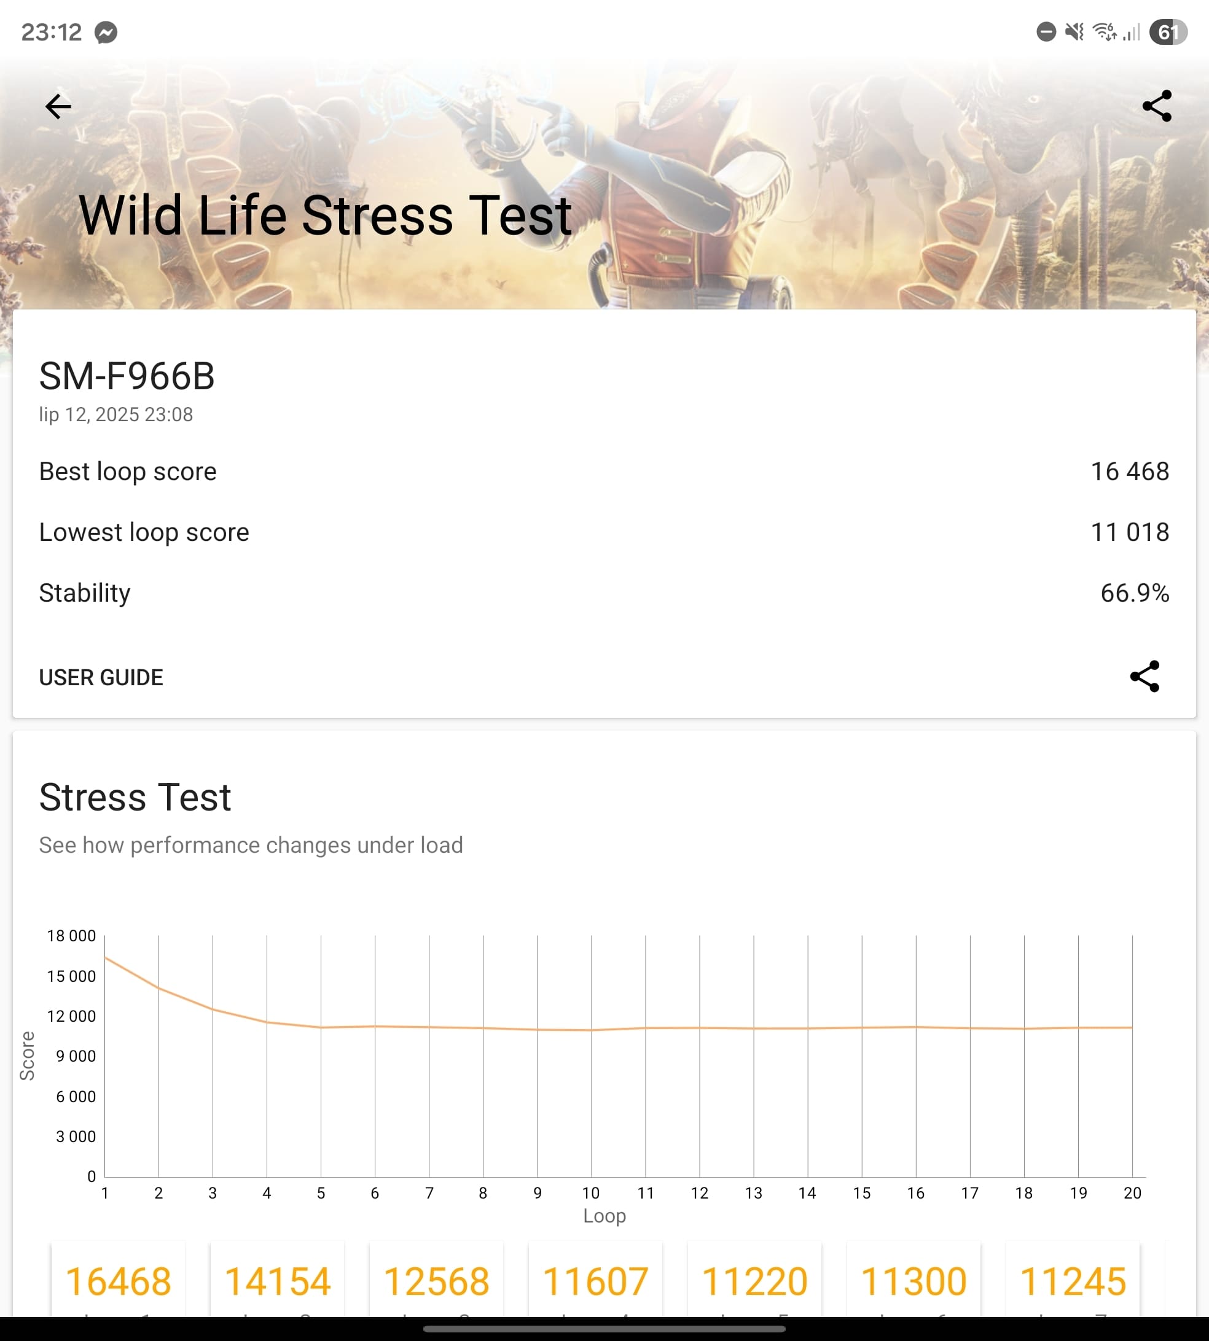The height and width of the screenshot is (1341, 1209).
Task: Open the USER GUIDE link
Action: (x=101, y=677)
